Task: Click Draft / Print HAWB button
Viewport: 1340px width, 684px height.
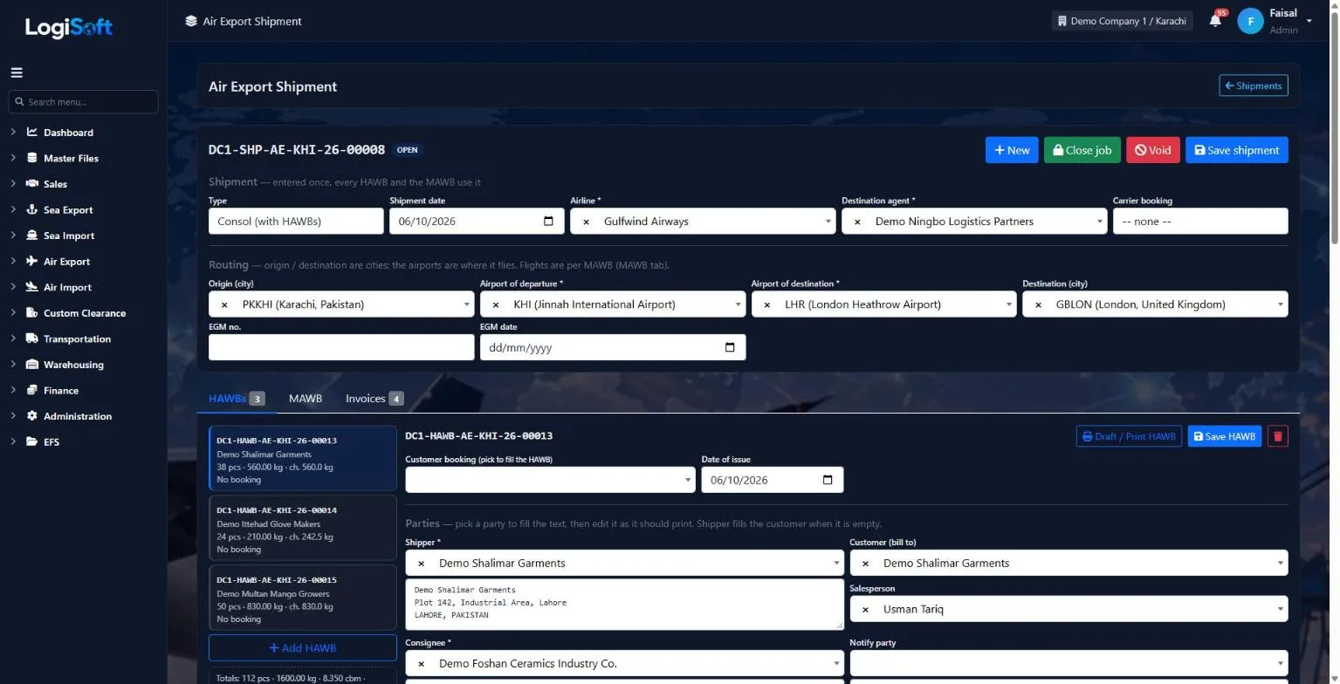Action: [x=1129, y=436]
